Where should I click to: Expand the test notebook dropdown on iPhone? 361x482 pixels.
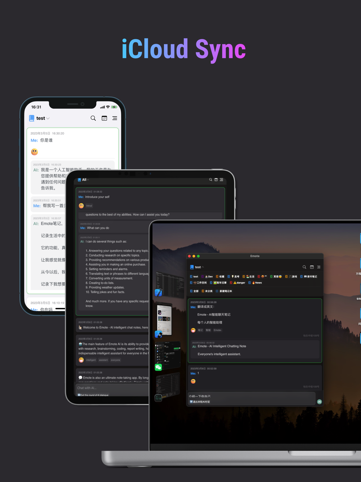[x=40, y=118]
